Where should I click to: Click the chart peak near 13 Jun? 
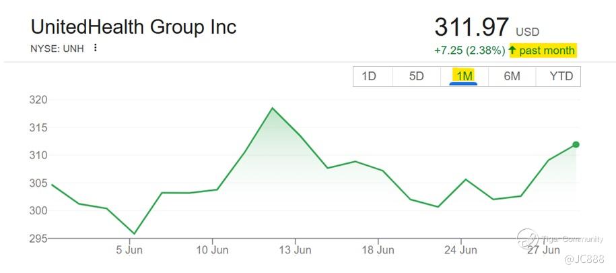click(x=272, y=108)
